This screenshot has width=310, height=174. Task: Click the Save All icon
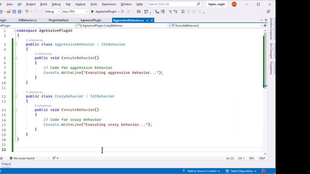click(x=19, y=12)
